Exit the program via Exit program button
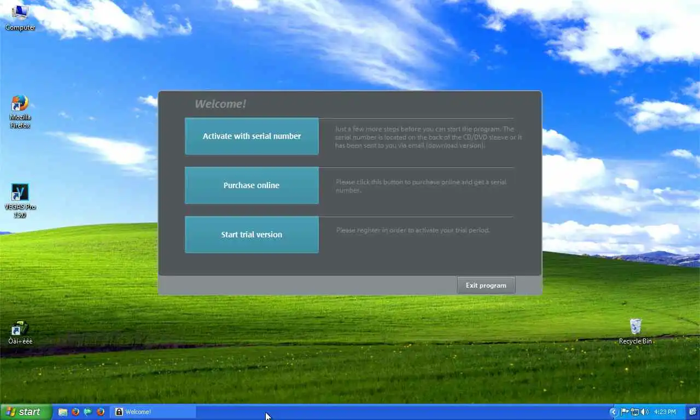 click(486, 285)
